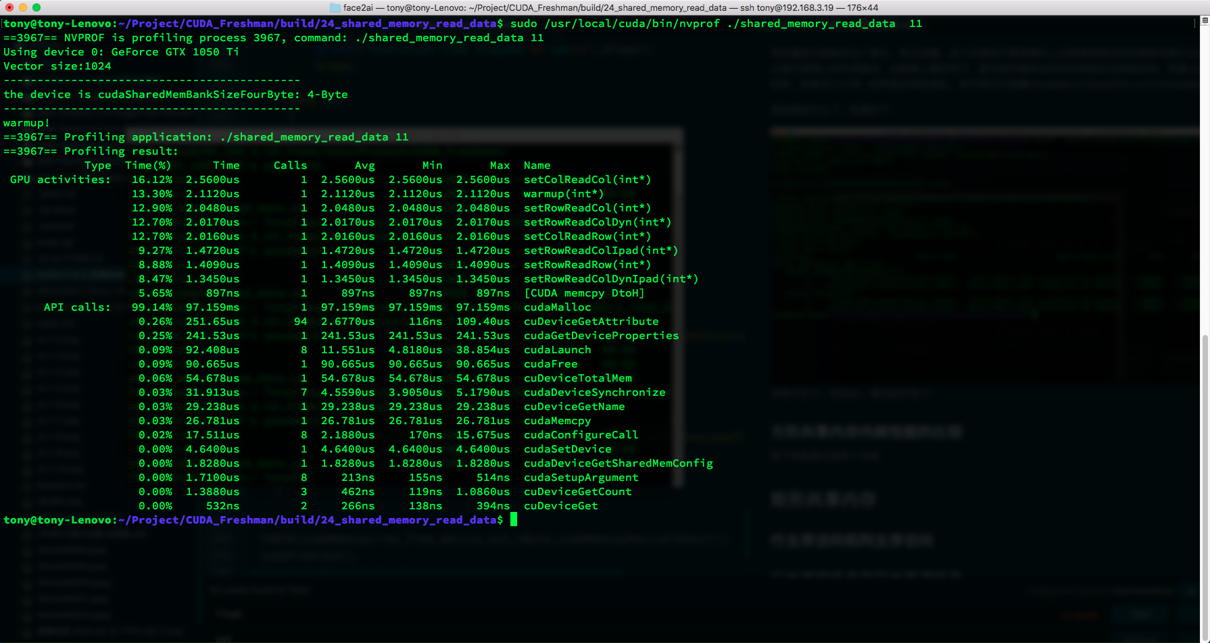Image resolution: width=1210 pixels, height=643 pixels.
Task: Click the '99.14%' time percentage
Action: tap(151, 307)
